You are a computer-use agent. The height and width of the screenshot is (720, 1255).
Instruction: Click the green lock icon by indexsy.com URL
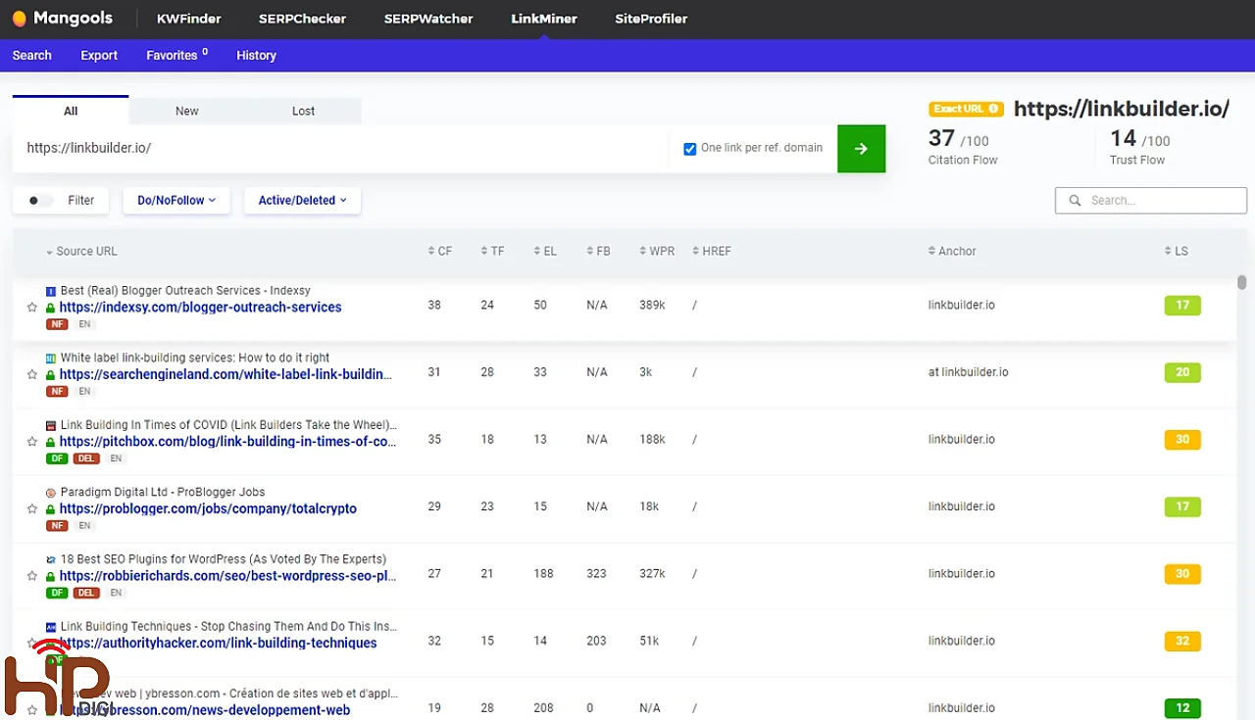coord(51,308)
